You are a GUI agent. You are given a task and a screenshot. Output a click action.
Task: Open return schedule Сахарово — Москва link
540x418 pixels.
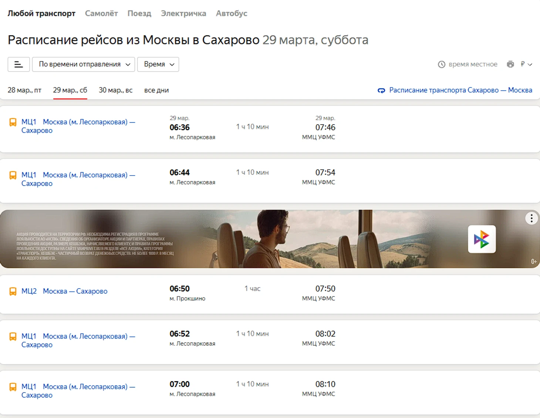[460, 90]
